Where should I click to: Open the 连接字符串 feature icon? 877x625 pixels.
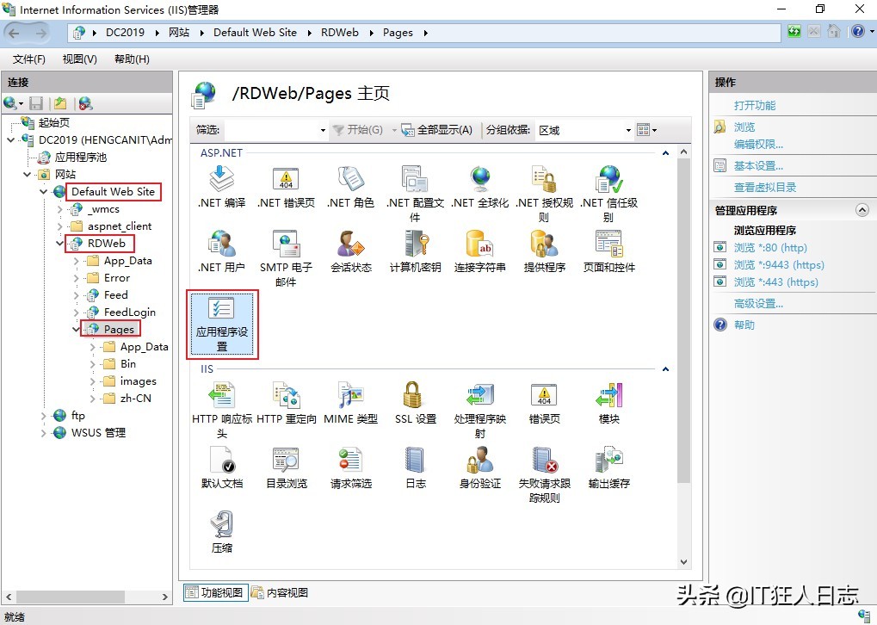[x=480, y=251]
